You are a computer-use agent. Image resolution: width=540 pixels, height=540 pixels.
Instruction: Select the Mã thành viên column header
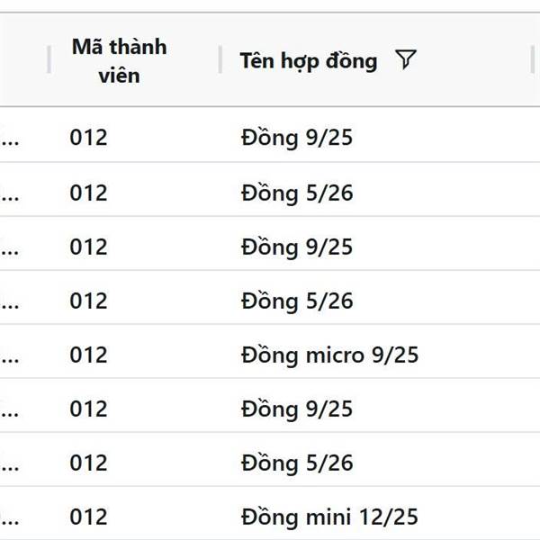click(119, 61)
